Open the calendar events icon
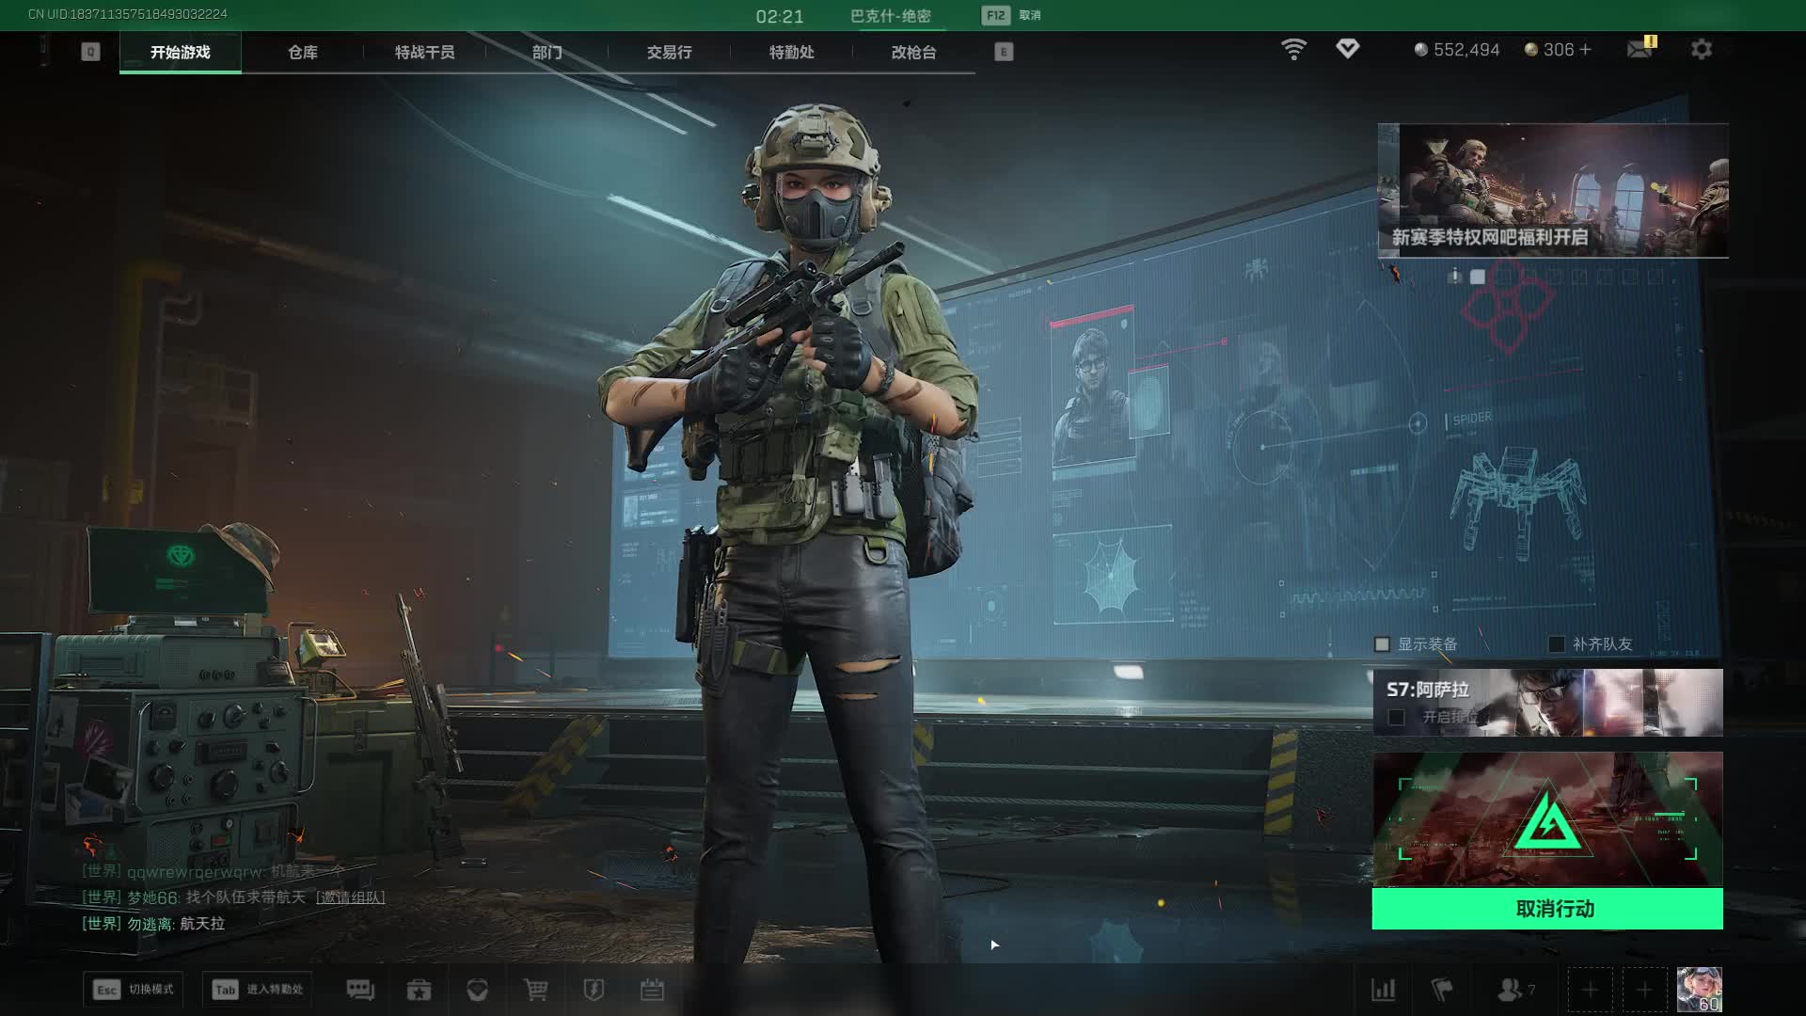Viewport: 1806px width, 1016px height. (x=652, y=990)
